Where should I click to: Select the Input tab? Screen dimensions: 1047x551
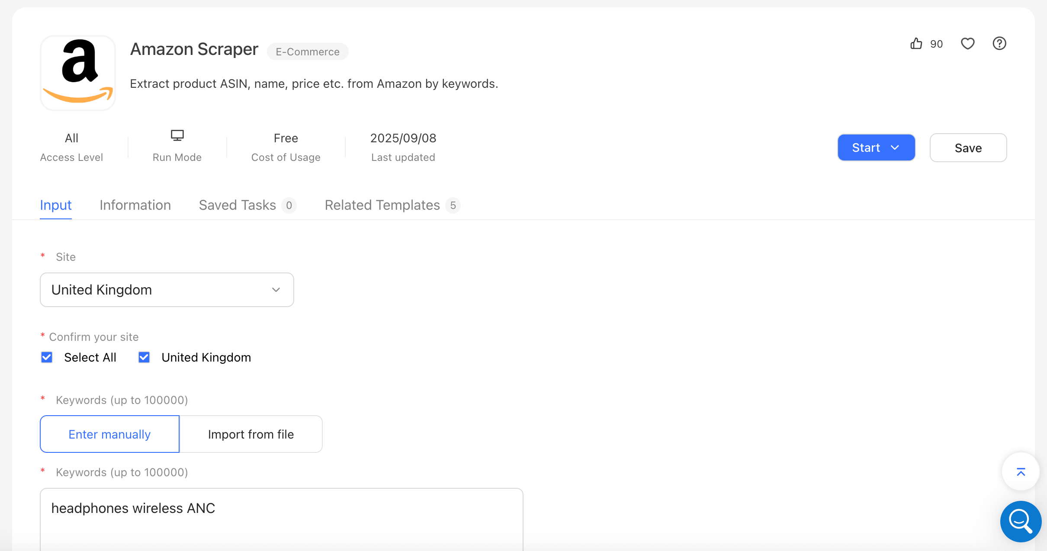[x=55, y=205]
